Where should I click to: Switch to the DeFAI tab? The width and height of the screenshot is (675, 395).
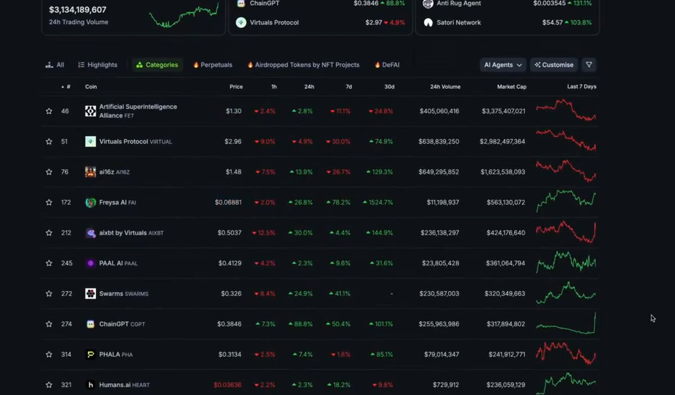387,65
